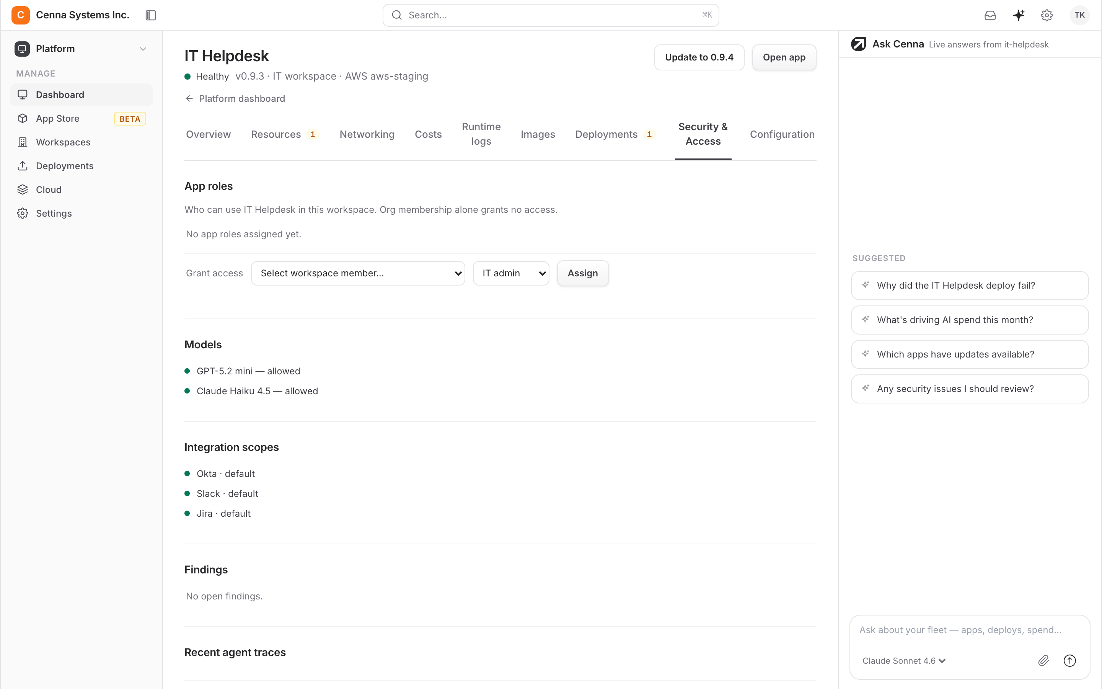Click the Ask Cenna logo icon
This screenshot has height=689, width=1102.
click(x=858, y=44)
